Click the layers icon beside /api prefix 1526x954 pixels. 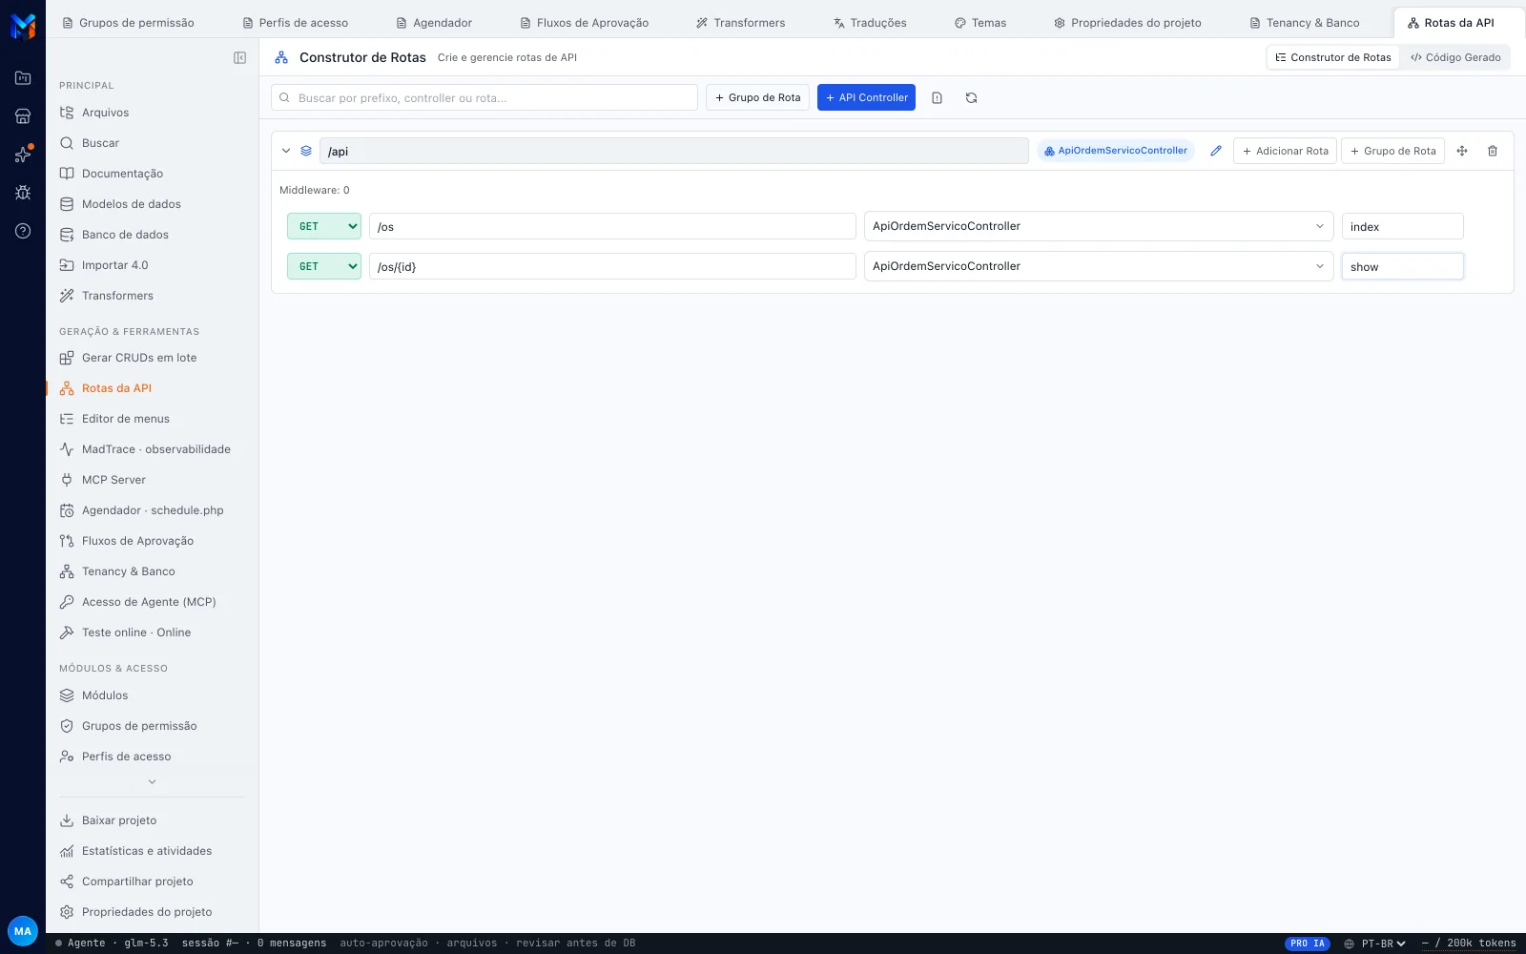(x=306, y=151)
